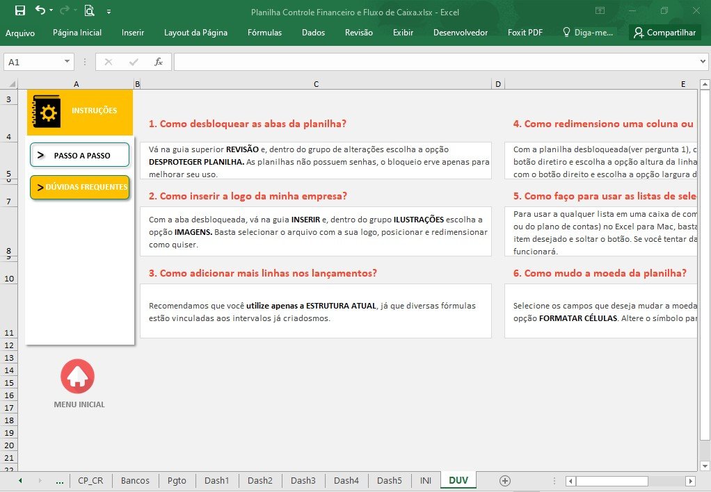Screen dimensions: 711x492
Task: Open Print Preview icon in quick access toolbar
Action: pyautogui.click(x=89, y=10)
